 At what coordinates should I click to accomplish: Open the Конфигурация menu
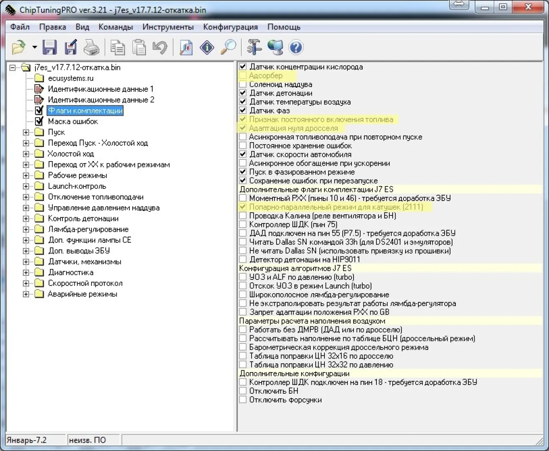(230, 27)
